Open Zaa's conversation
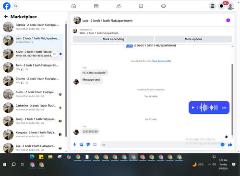 pyautogui.click(x=32, y=148)
